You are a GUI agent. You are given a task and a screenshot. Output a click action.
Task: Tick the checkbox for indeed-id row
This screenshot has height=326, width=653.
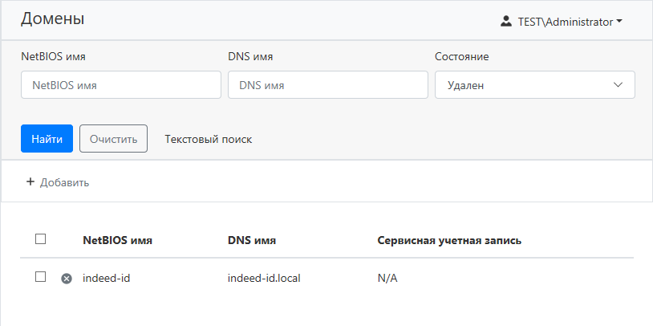pos(41,277)
